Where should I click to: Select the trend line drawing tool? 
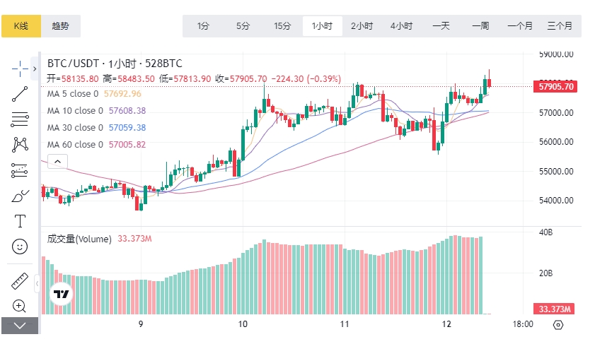tap(20, 94)
